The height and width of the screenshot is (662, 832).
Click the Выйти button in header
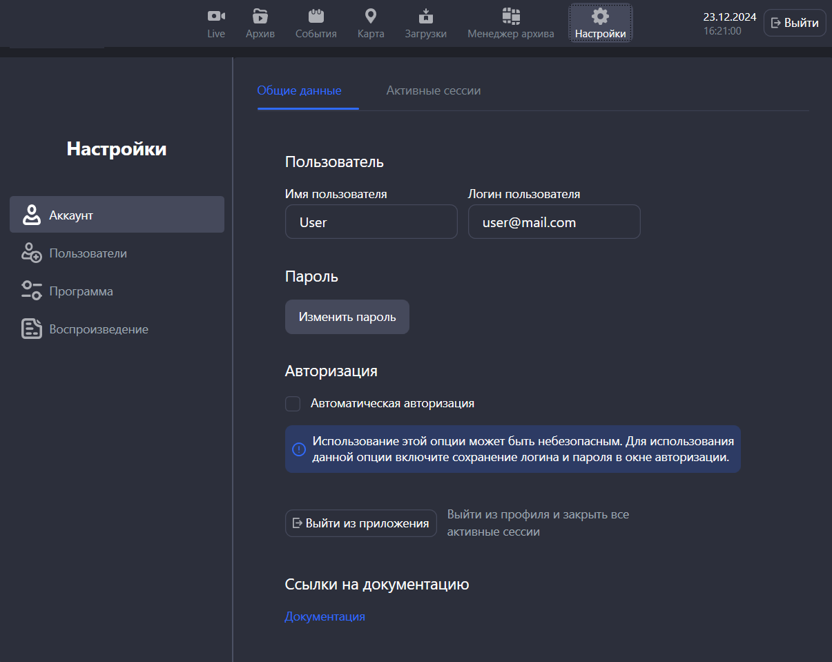[794, 23]
